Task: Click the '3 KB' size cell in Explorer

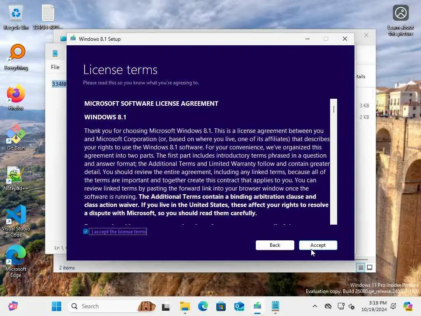Action: coord(364,106)
